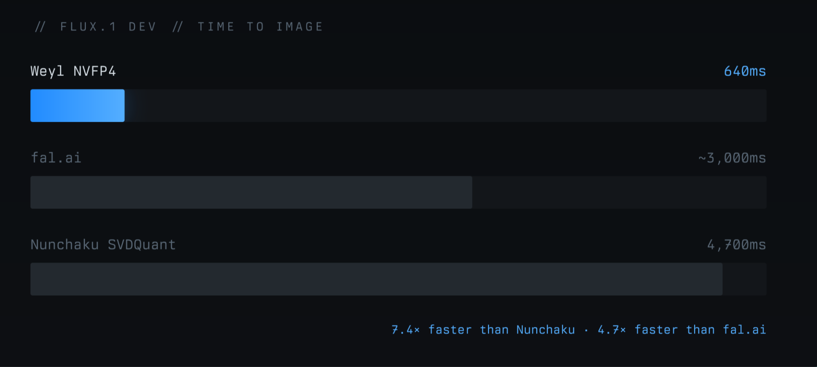Click the 4,700ms timing value
The height and width of the screenshot is (367, 817).
pos(736,245)
